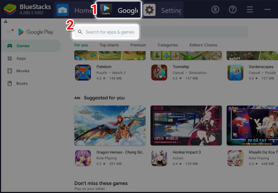Open the Dragon Heroes banner image
The image size is (278, 193).
coord(110,126)
